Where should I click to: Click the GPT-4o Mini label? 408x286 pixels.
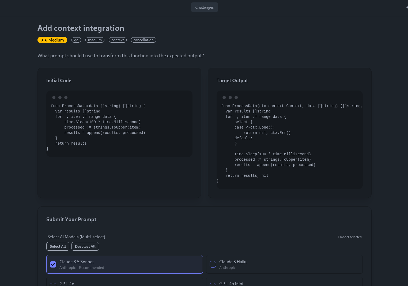(231, 284)
